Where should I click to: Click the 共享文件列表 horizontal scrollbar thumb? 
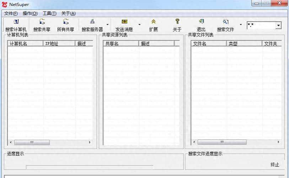click(x=222, y=142)
